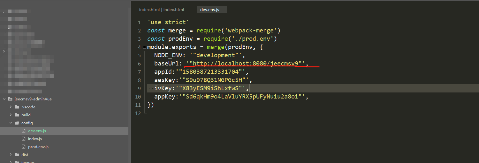This screenshot has height=163, width=479.
Task: Collapse the config folder arrow
Action: [x=11, y=123]
